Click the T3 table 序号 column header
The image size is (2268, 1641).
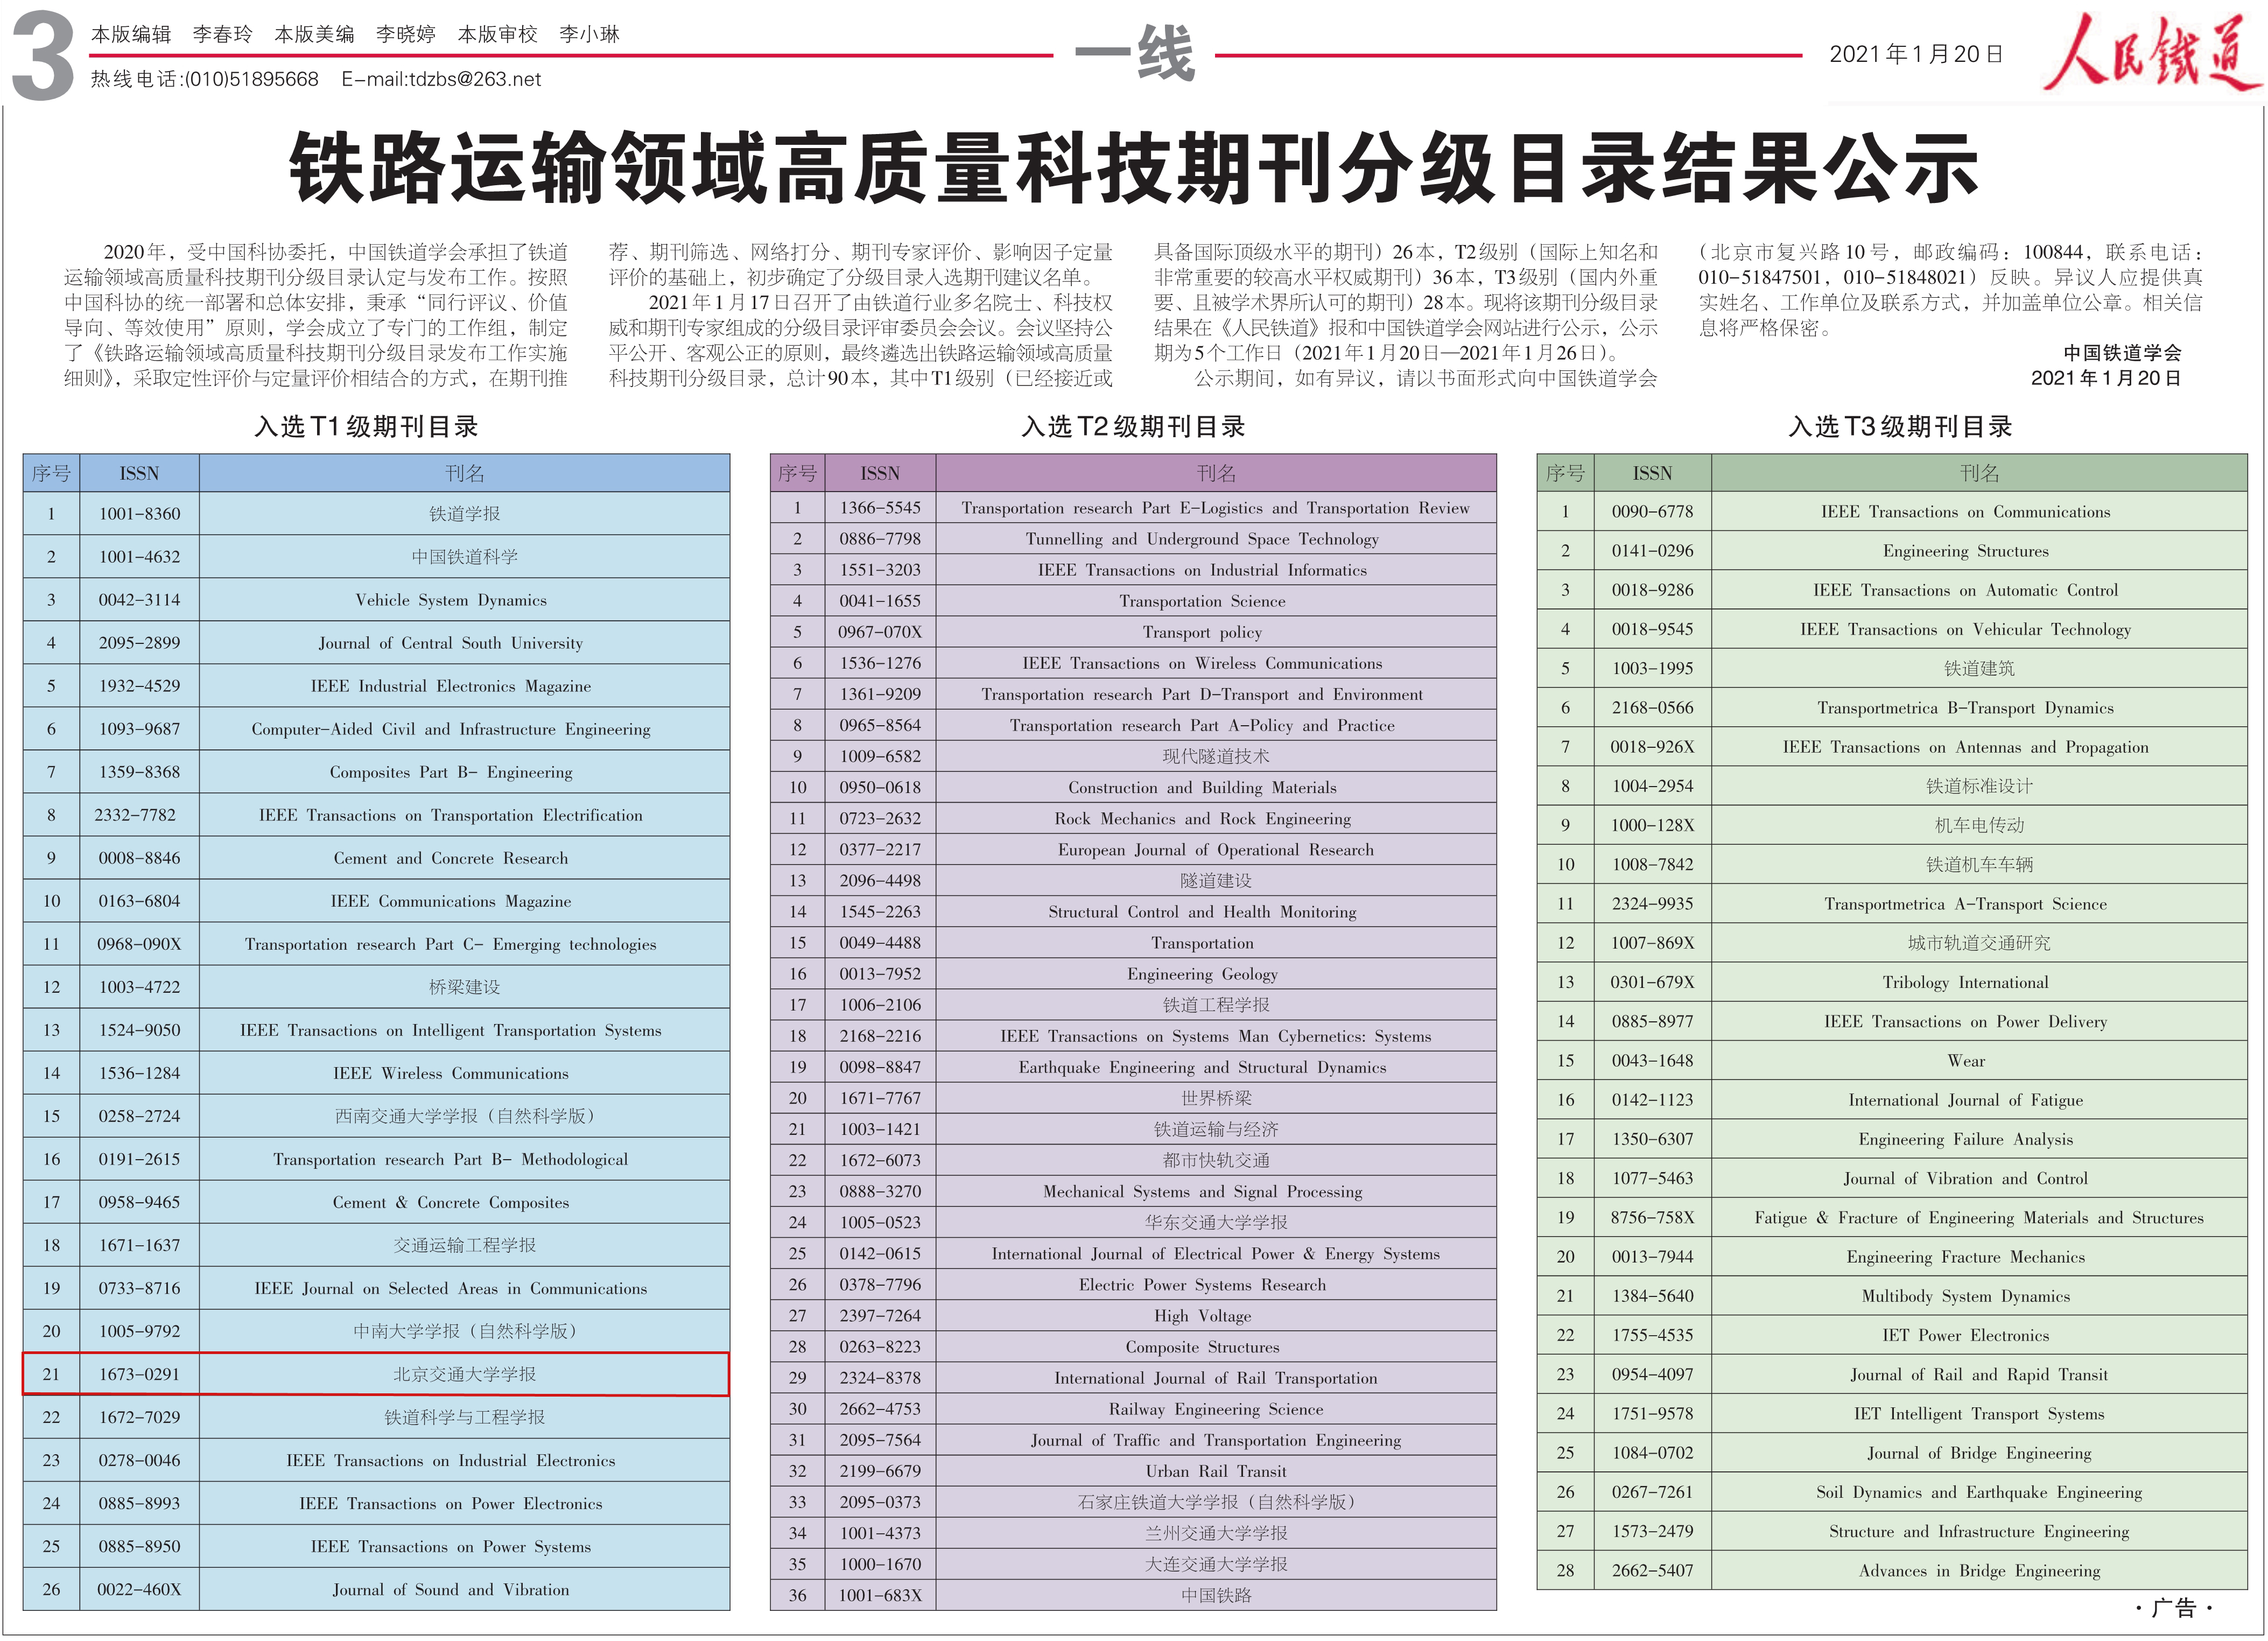tap(1565, 473)
